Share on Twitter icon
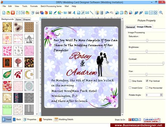166x127 pixels. coord(136,120)
